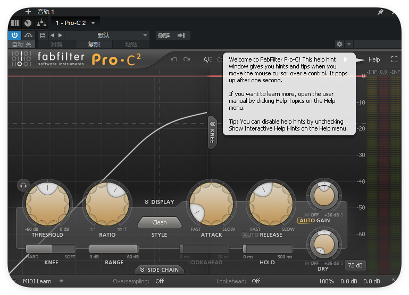Click the sidechain arrow icon beside 侧链
The width and height of the screenshot is (409, 295).
pos(181,35)
